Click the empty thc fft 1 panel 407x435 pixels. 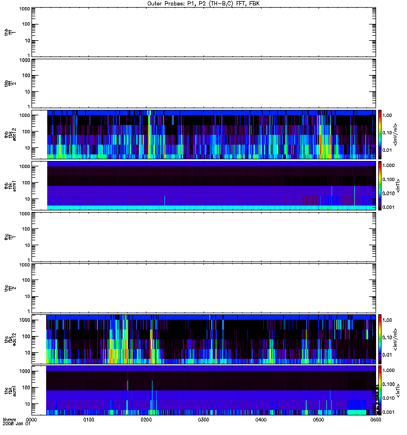tap(203, 237)
